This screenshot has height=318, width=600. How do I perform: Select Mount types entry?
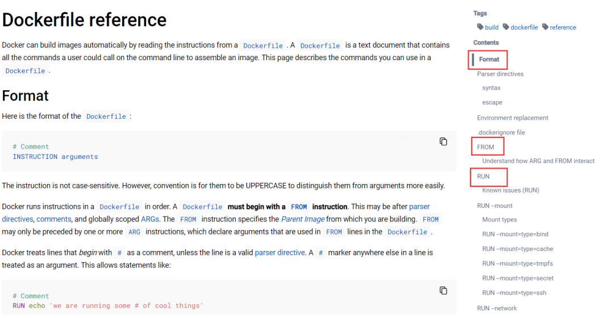point(499,220)
